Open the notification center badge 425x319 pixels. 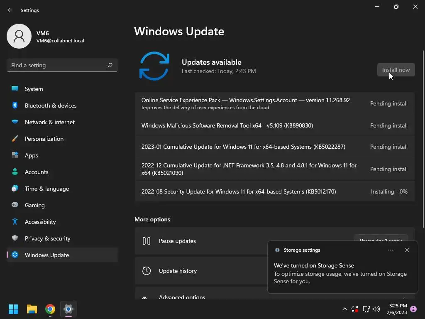tap(413, 309)
